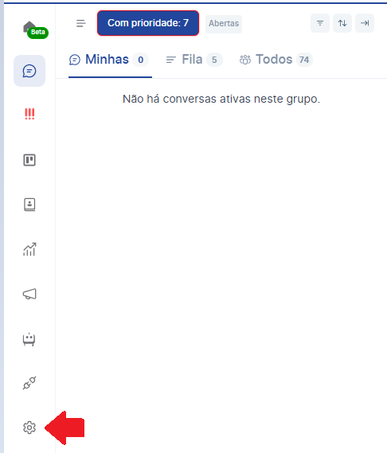This screenshot has height=453, width=387.
Task: Open Settings via the gear icon
Action: tap(29, 428)
